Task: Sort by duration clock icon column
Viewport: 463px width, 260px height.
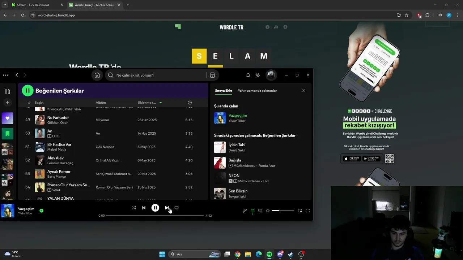Action: (x=190, y=103)
